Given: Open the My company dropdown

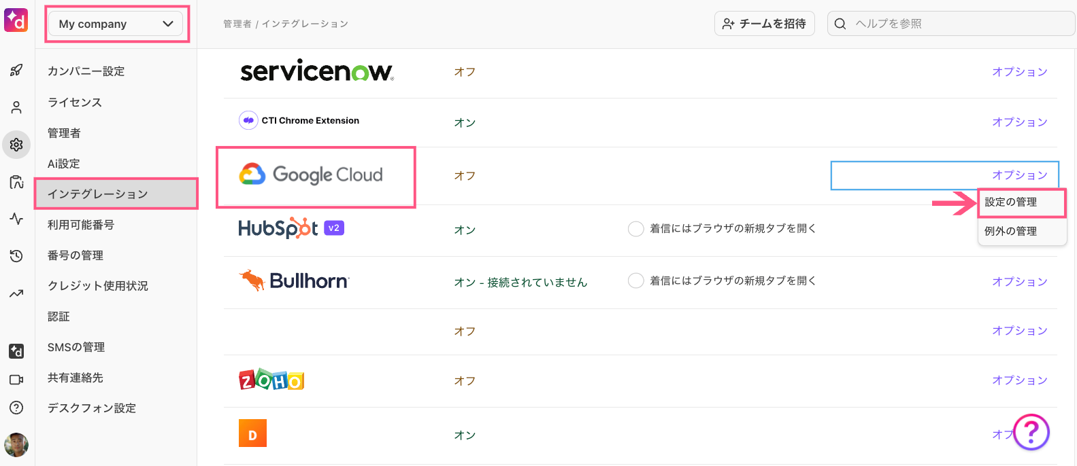Looking at the screenshot, I should (116, 24).
